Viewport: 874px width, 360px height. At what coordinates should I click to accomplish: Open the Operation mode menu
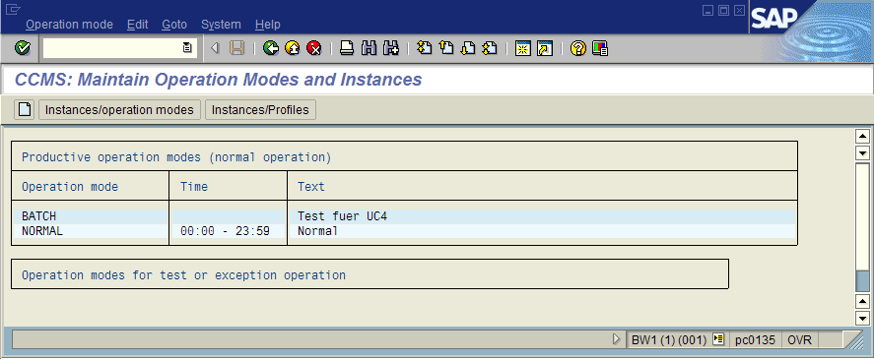tap(69, 25)
